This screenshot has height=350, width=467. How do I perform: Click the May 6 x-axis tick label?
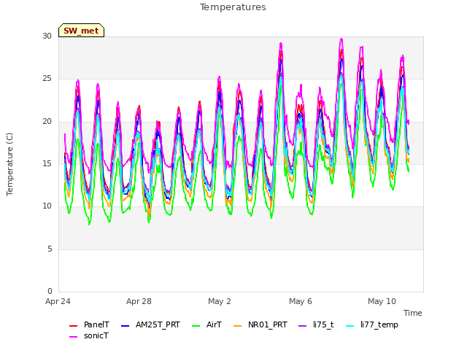[301, 301]
